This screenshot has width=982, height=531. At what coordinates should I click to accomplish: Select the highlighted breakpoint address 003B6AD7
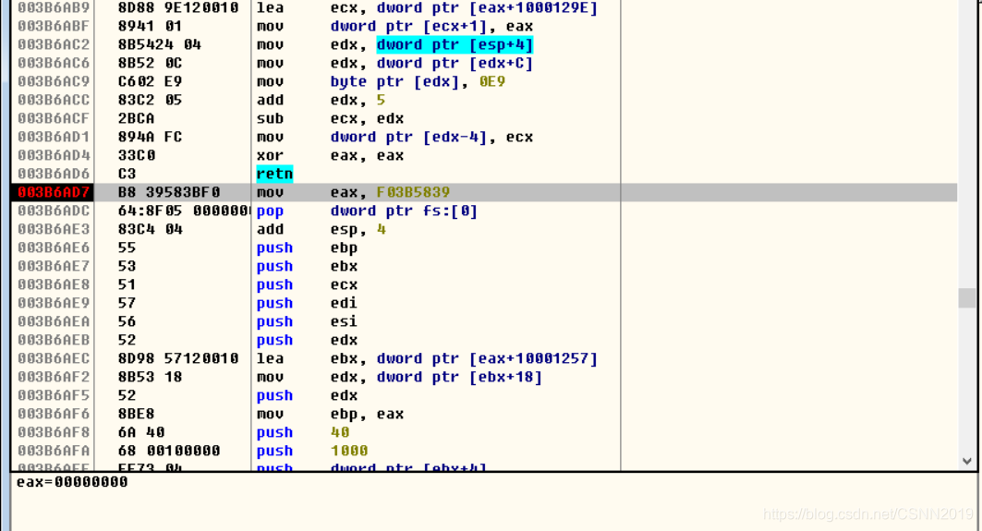[x=54, y=192]
